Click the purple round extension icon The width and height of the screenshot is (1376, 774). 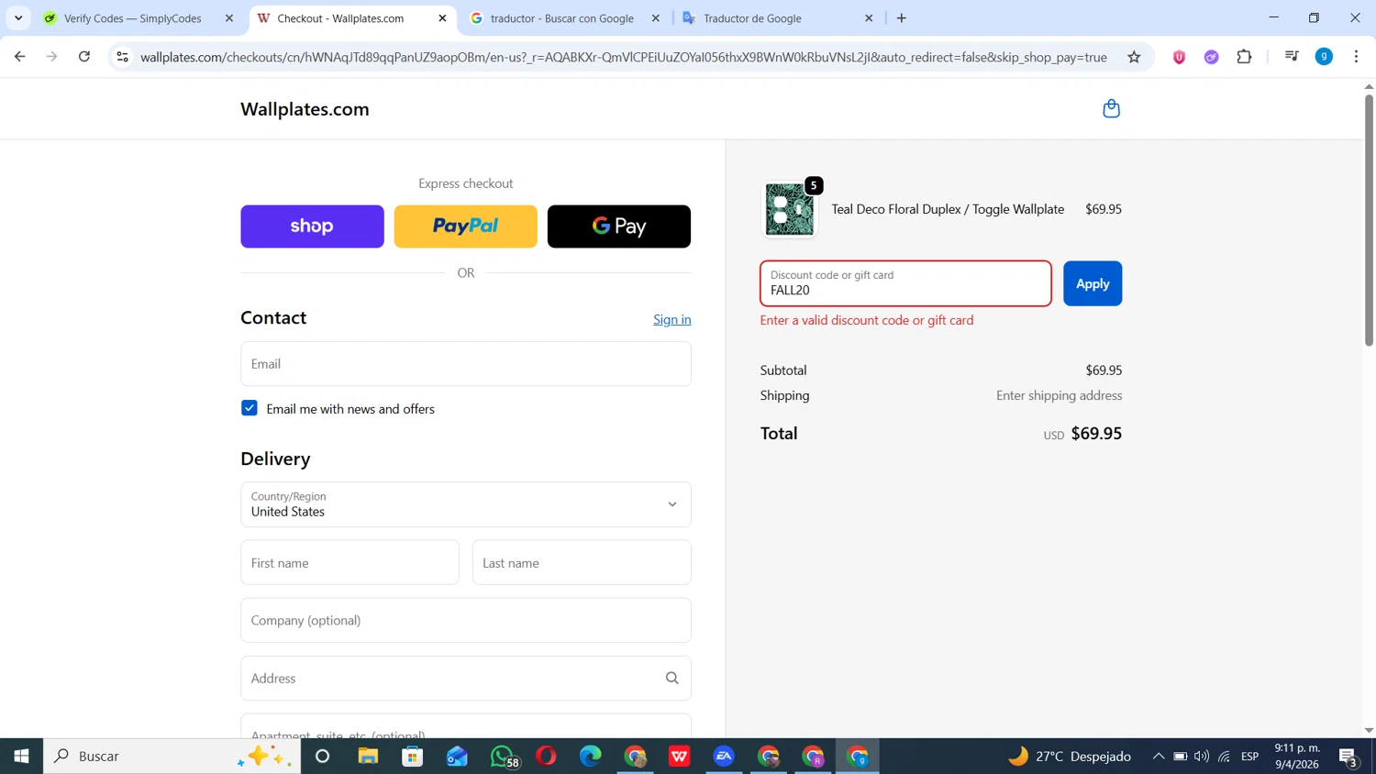tap(1211, 57)
